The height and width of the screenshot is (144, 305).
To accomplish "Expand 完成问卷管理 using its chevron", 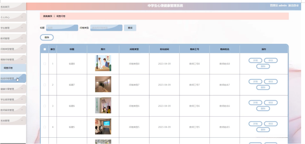I will pos(22,78).
